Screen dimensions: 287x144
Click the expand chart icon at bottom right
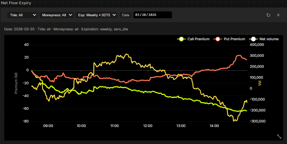[279, 136]
